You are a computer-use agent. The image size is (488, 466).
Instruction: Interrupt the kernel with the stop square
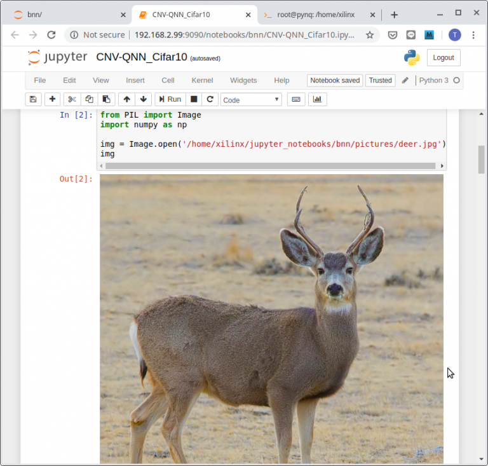tap(194, 99)
